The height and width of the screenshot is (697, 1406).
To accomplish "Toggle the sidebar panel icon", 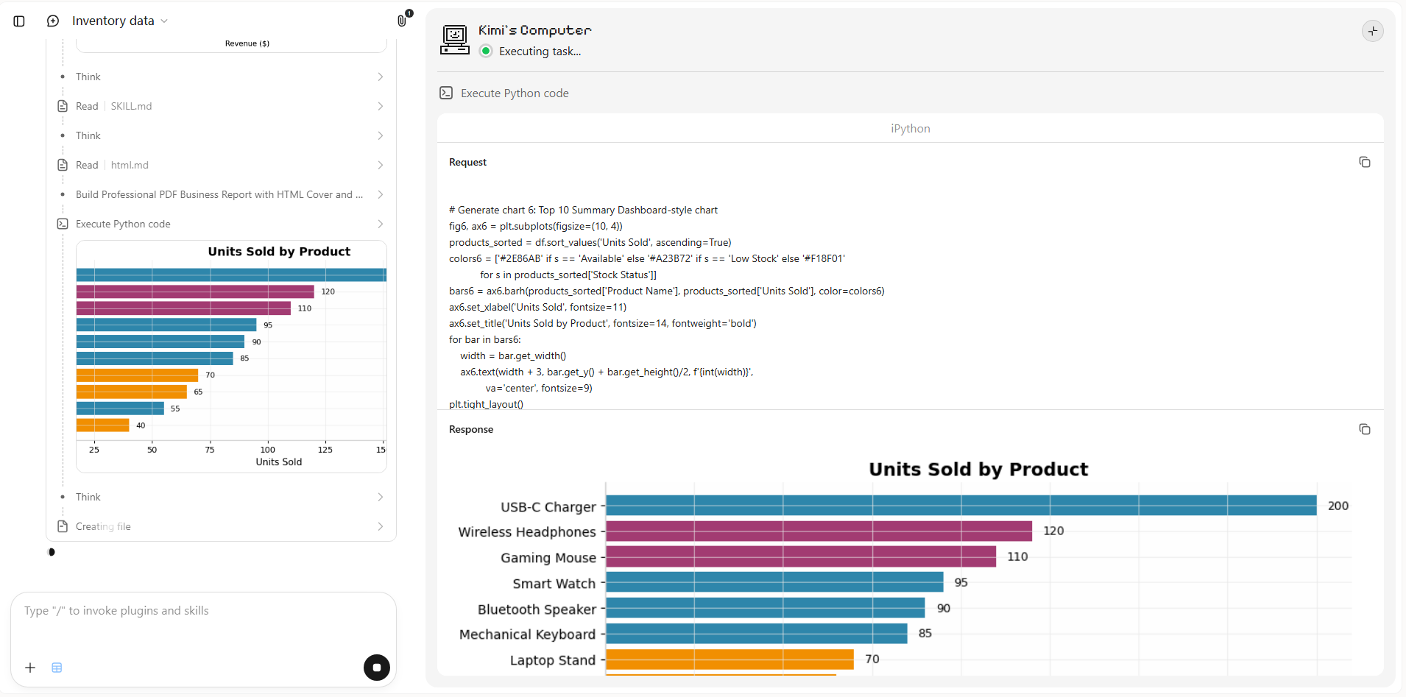I will [19, 21].
